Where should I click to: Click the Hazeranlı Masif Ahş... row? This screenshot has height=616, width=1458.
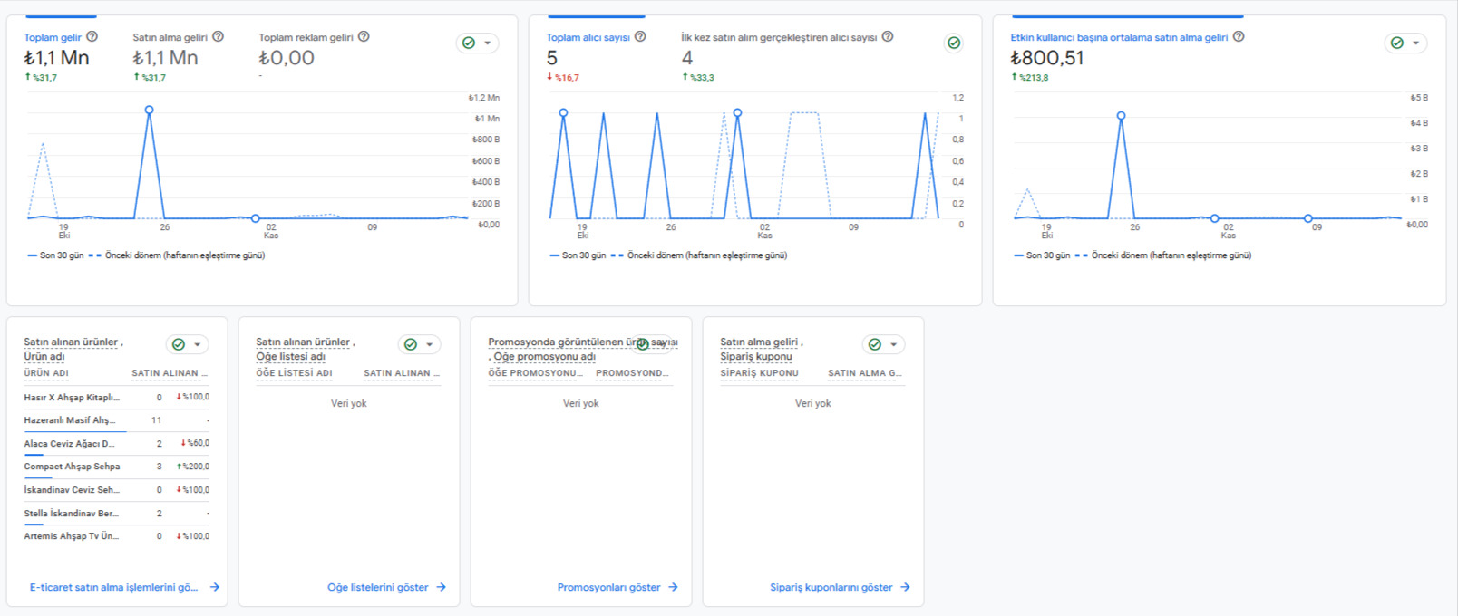117,420
